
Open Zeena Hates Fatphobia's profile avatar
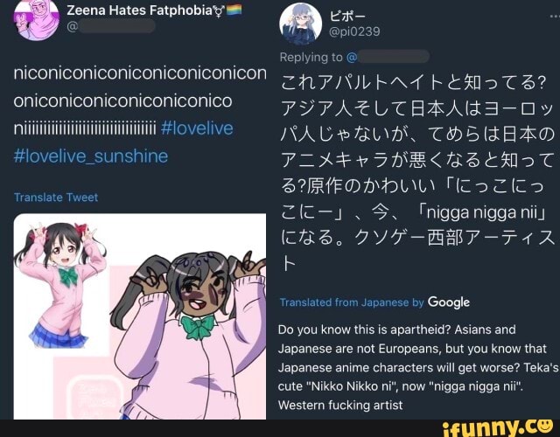pos(37,19)
